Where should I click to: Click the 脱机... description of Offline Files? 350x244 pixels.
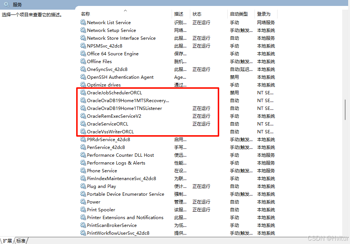coord(180,62)
